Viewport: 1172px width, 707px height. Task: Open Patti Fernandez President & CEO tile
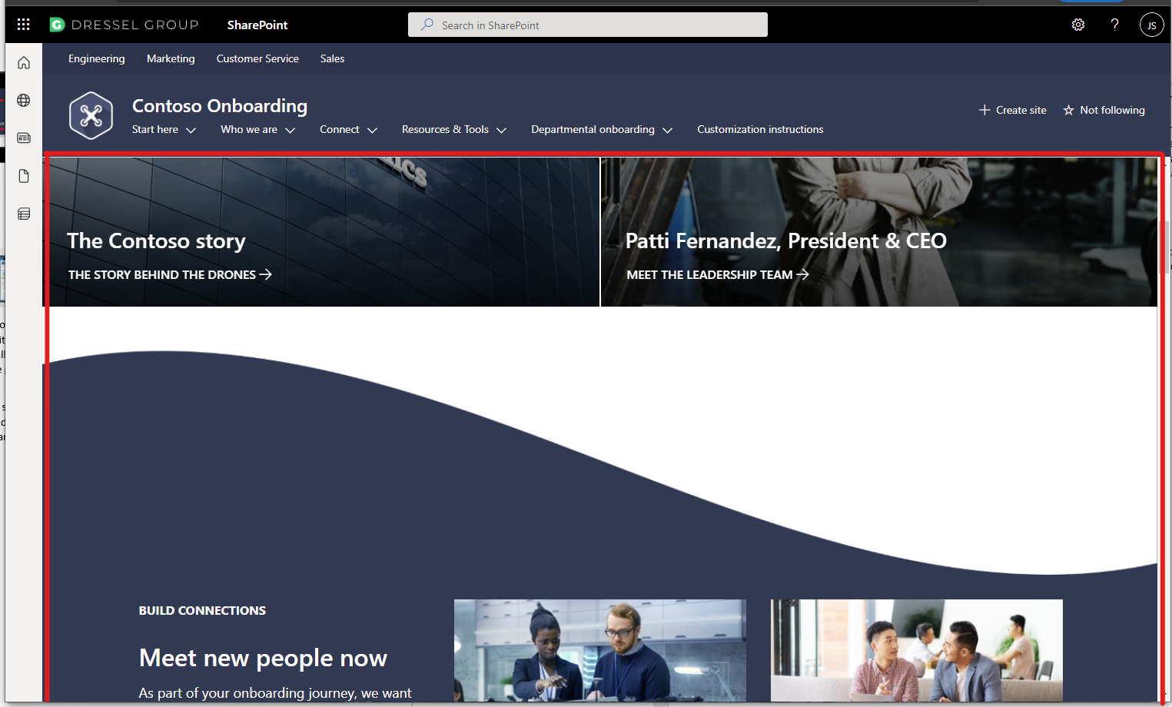point(879,232)
